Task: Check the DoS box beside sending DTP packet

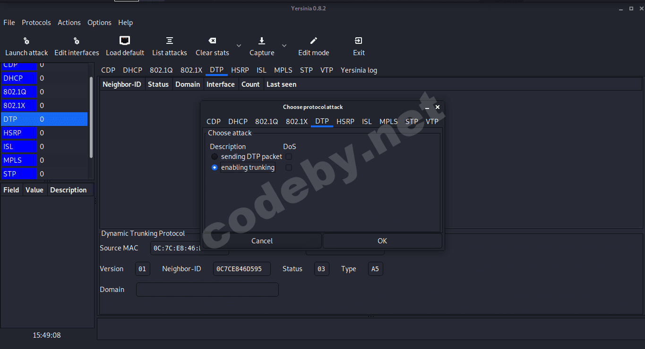Action: click(x=288, y=156)
